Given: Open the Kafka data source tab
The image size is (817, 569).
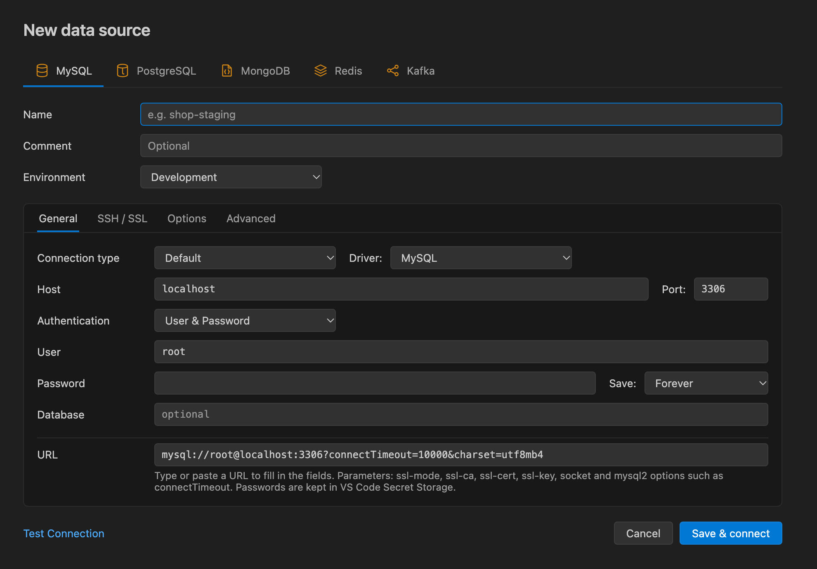Looking at the screenshot, I should click(411, 71).
